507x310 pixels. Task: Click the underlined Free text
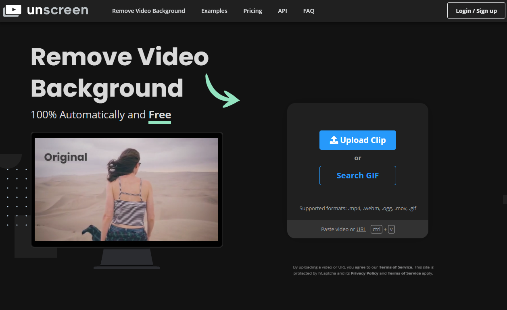point(160,115)
